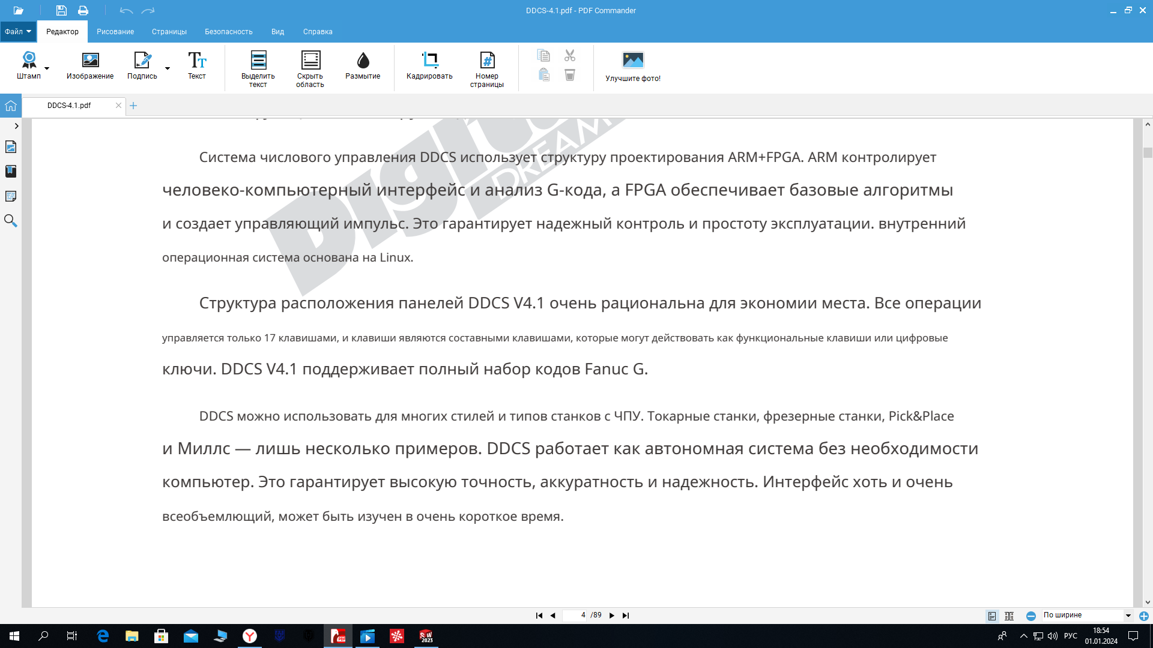
Task: Choose the Размытие (Blur) tool
Action: click(363, 65)
